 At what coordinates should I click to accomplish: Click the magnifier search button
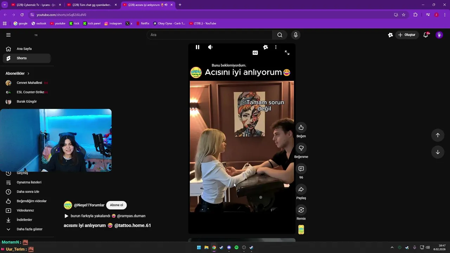tap(280, 35)
